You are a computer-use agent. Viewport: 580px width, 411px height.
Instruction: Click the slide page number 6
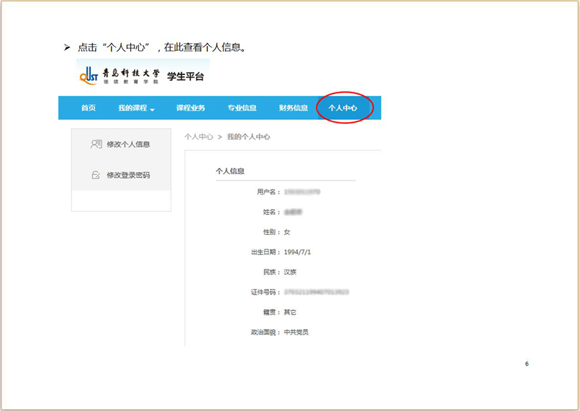[527, 364]
